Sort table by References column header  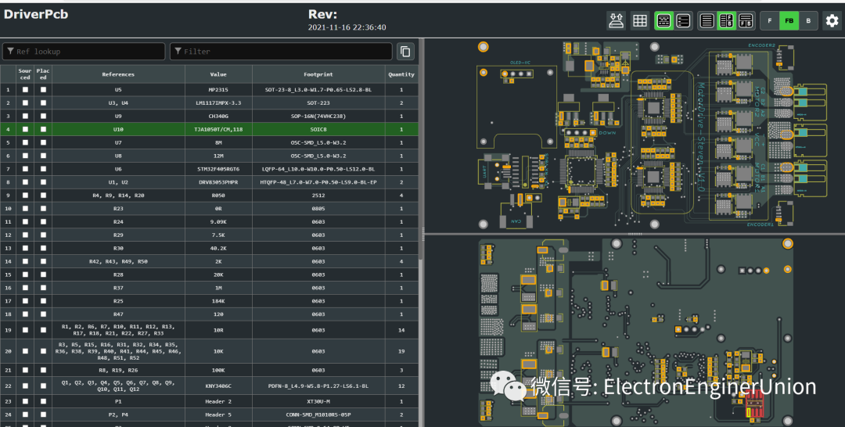pos(118,74)
